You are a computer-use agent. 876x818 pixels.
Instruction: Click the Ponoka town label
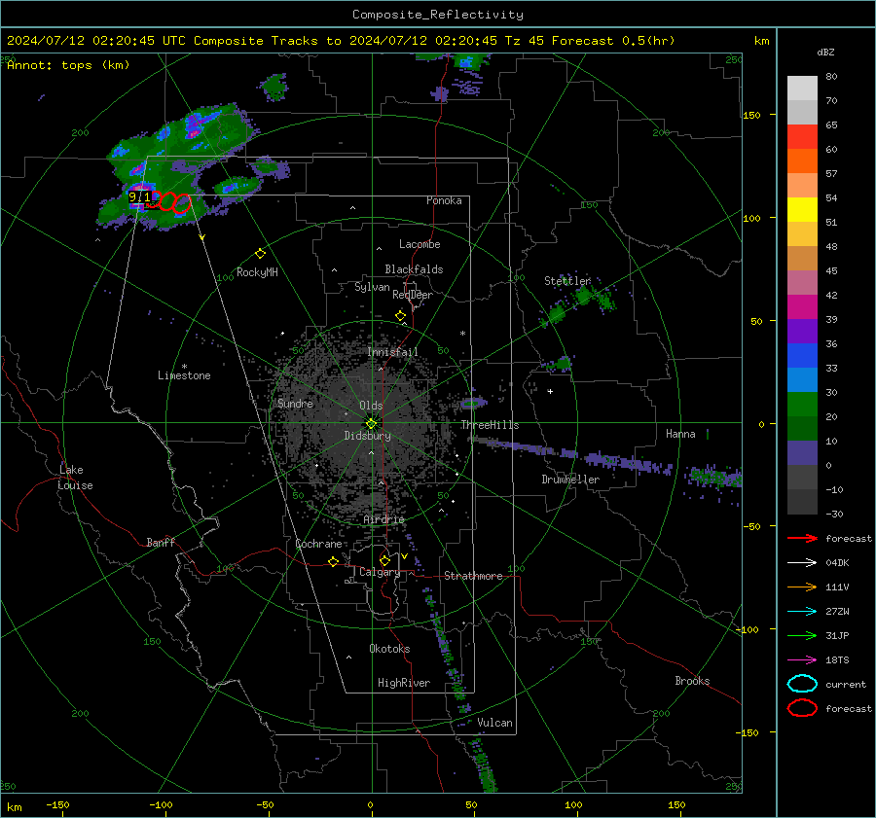tap(444, 200)
